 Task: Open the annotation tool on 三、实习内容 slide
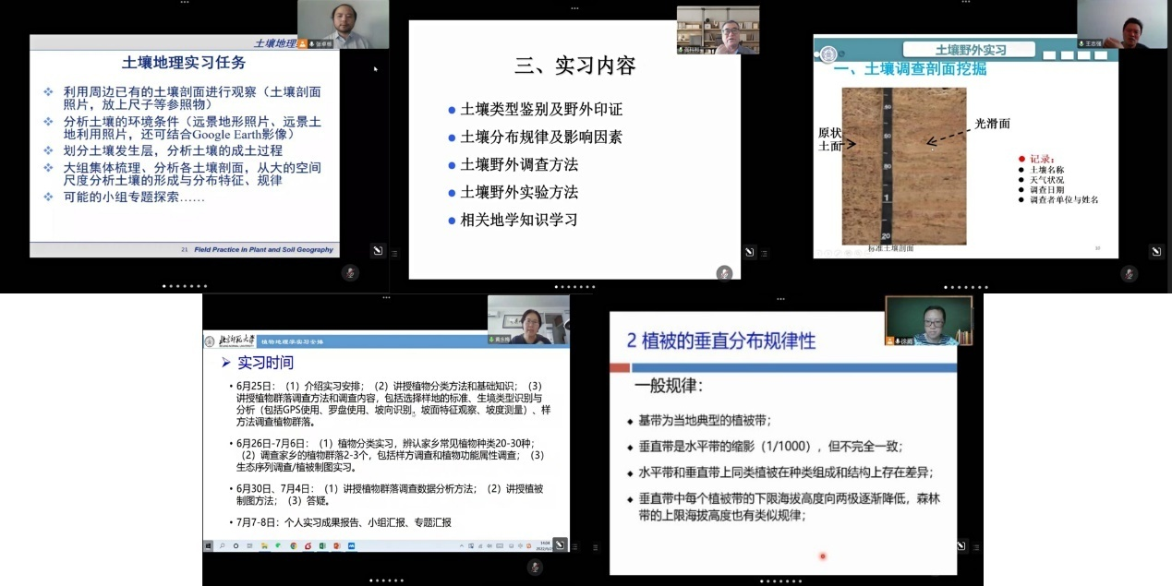click(x=749, y=252)
